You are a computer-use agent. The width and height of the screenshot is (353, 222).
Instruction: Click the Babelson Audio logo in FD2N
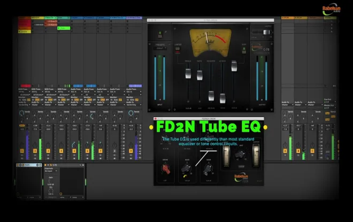(x=241, y=178)
